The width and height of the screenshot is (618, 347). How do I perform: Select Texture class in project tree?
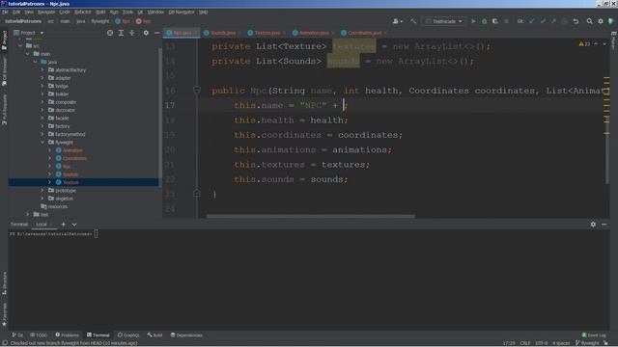(x=70, y=182)
